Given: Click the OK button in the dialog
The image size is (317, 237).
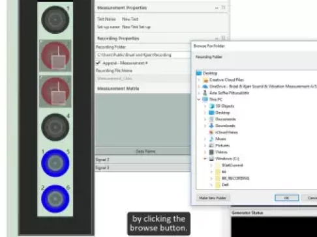Looking at the screenshot, I should click(287, 198).
